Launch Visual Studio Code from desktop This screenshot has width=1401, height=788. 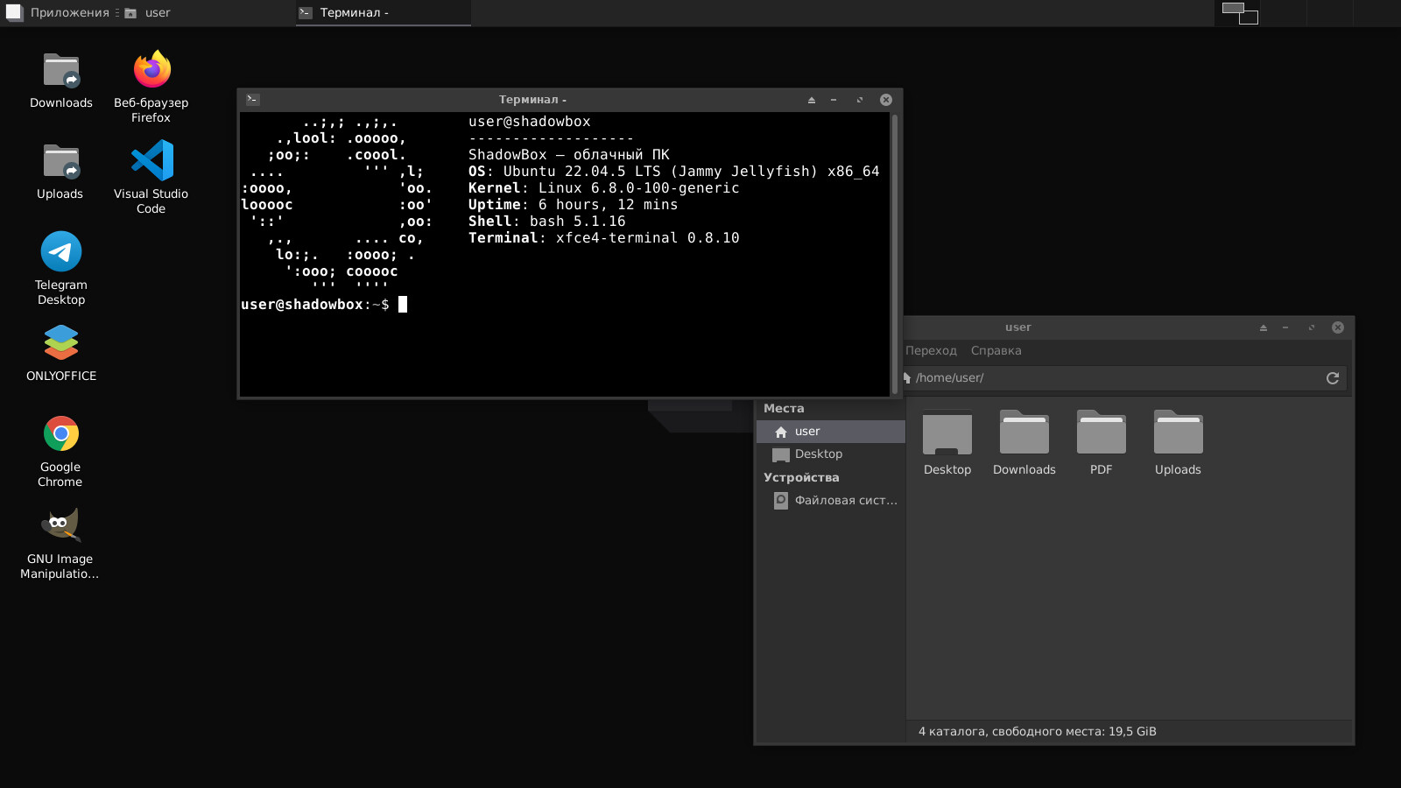click(151, 177)
